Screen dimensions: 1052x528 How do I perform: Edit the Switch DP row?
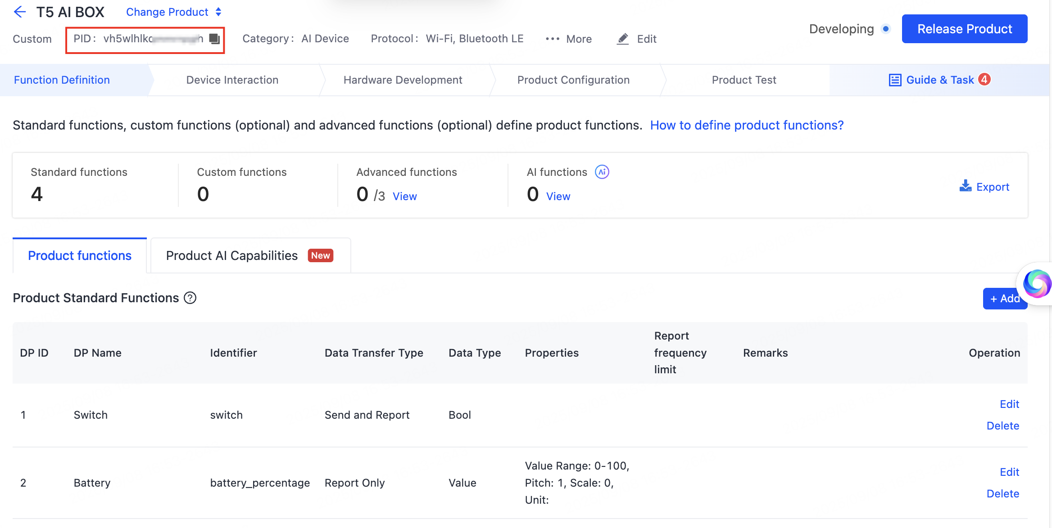[1009, 404]
